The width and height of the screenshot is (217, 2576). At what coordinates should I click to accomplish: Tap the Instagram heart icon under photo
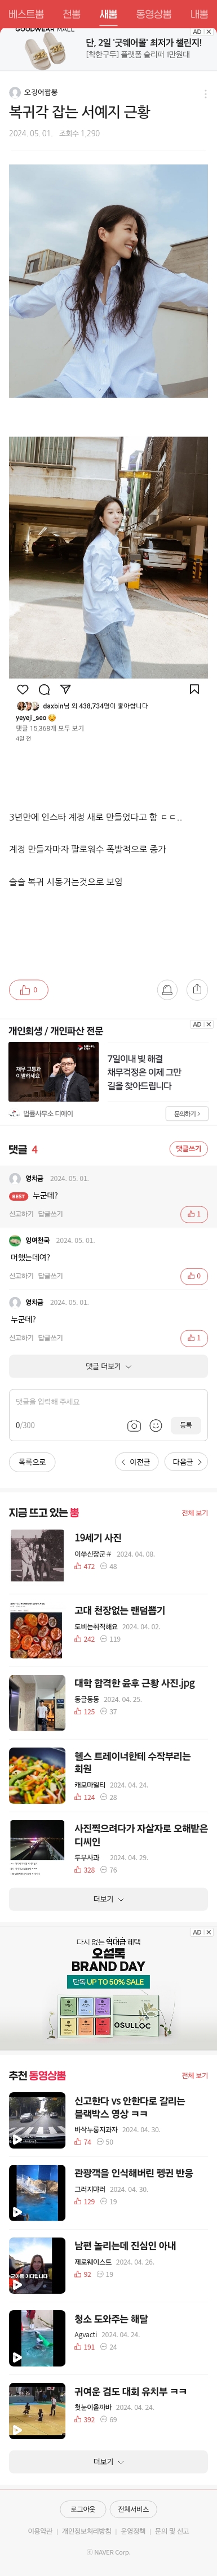click(x=22, y=689)
